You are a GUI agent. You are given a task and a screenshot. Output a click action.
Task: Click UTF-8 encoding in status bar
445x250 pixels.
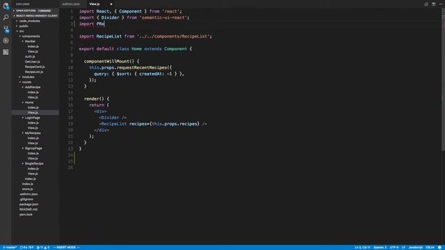tap(394, 247)
